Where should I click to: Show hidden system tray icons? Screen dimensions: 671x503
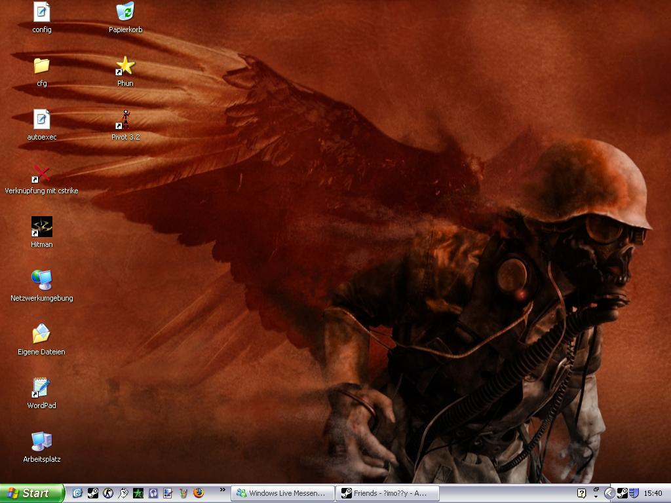(x=609, y=494)
